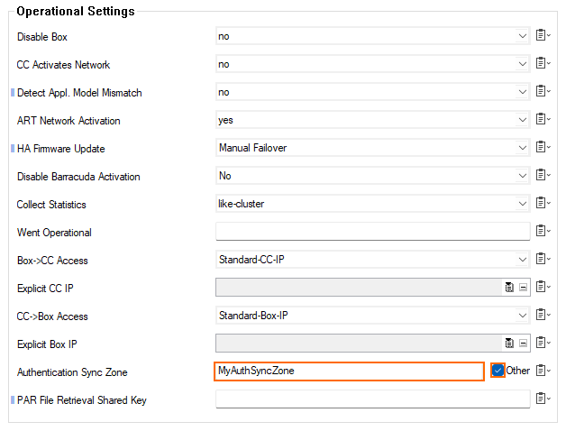Expand the Disable Box dropdown
Screen dimensions: 566x431
click(x=522, y=36)
